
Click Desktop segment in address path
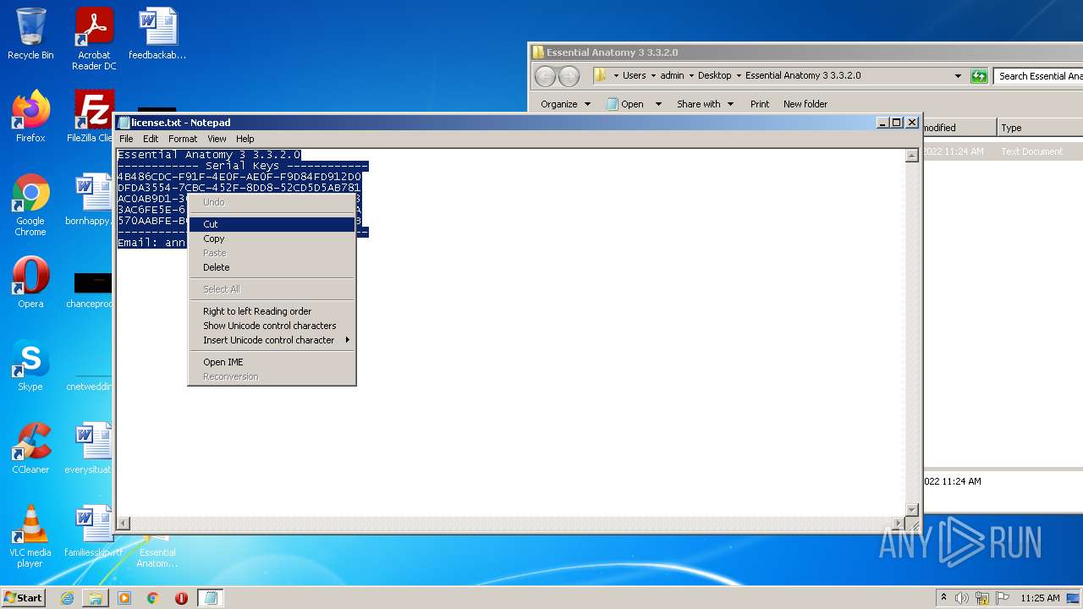[714, 75]
